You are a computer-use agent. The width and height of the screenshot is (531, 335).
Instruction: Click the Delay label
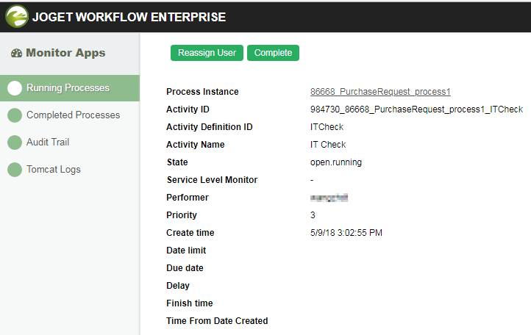pos(178,286)
